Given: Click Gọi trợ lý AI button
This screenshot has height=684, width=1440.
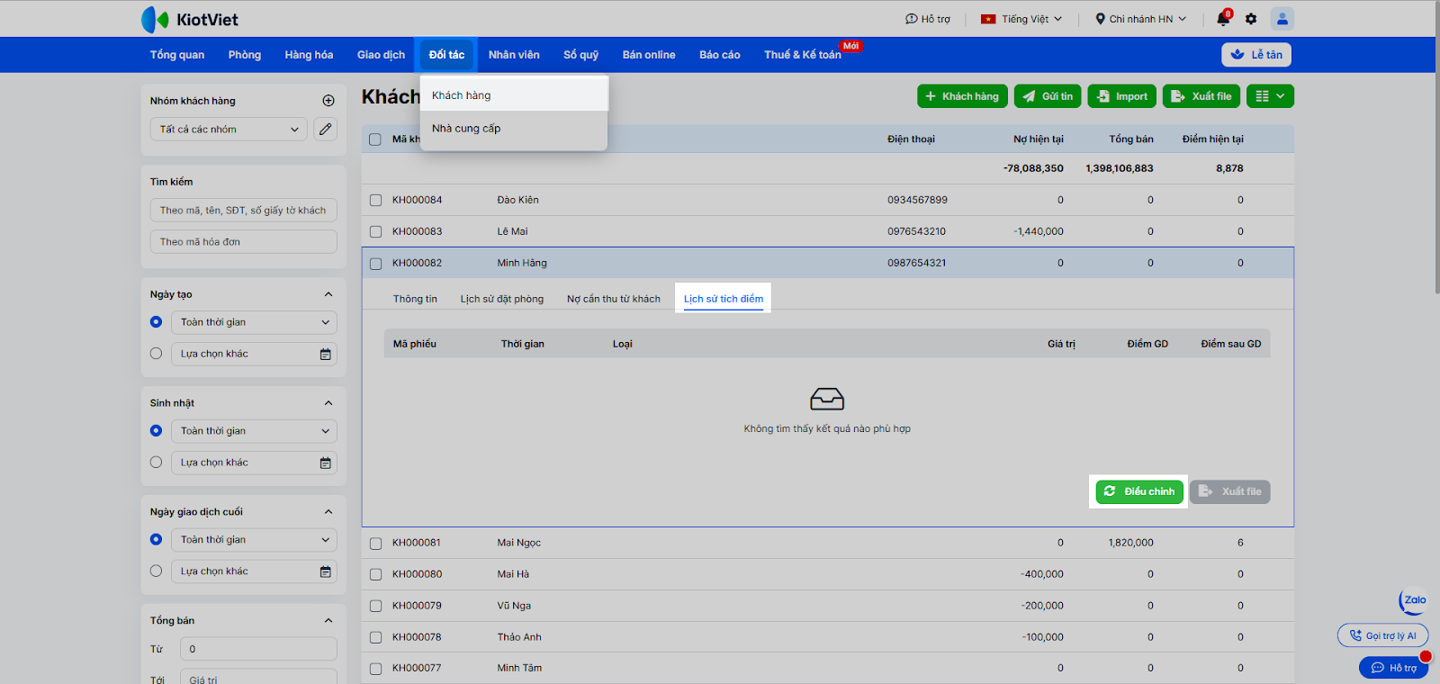Looking at the screenshot, I should (x=1382, y=635).
